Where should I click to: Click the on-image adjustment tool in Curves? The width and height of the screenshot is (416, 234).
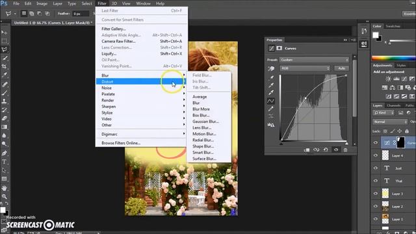271,68
